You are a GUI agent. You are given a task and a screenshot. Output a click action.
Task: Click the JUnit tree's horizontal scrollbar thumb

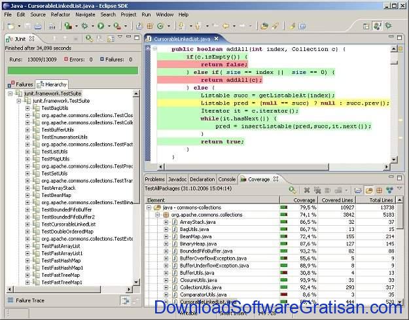coord(57,289)
